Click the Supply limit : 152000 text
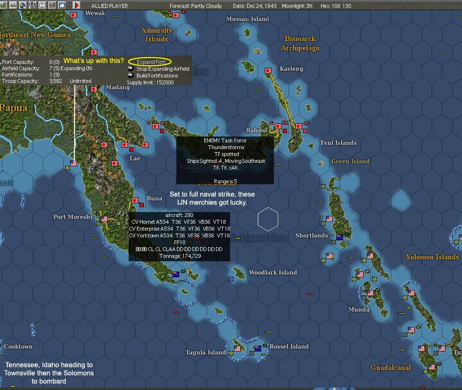Image resolution: width=462 pixels, height=390 pixels. point(150,82)
